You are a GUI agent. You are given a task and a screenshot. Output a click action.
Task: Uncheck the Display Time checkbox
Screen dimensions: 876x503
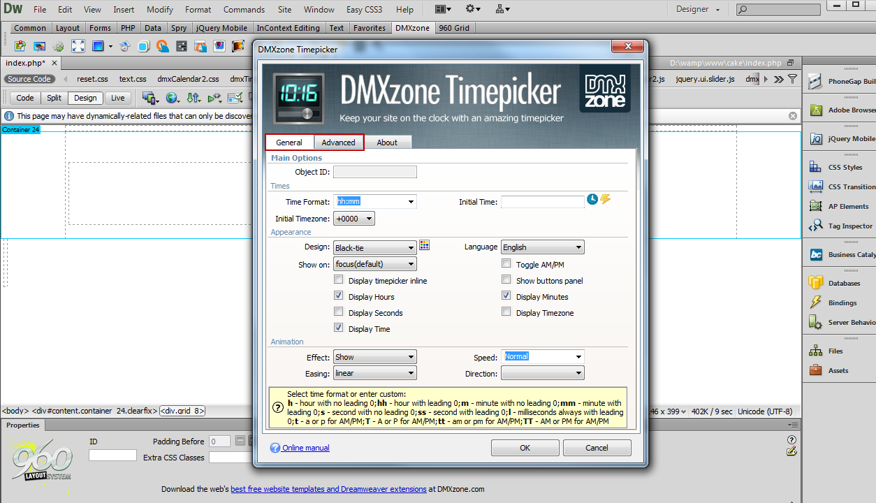339,328
